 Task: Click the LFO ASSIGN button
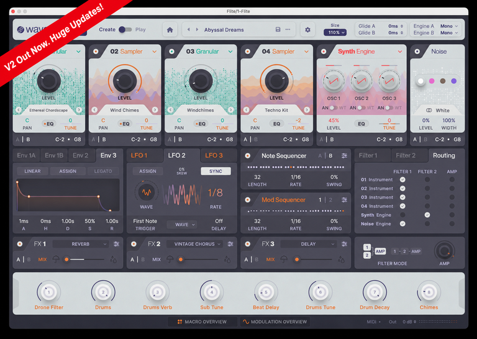click(x=148, y=171)
